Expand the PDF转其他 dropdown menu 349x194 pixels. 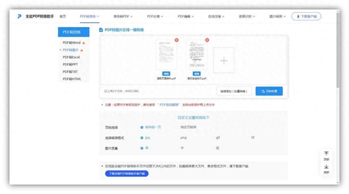(90, 16)
